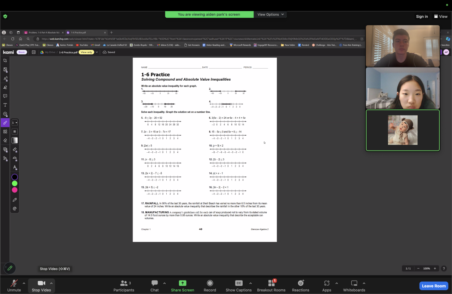Open the YouTube bookmark
452x294 pixels.
pyautogui.click(x=82, y=45)
